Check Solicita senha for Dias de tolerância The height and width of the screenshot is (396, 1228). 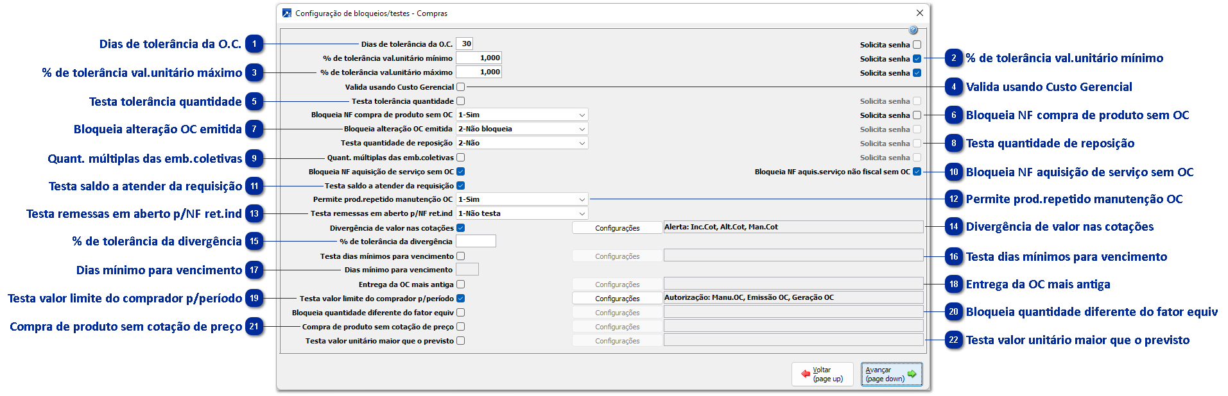coord(917,45)
